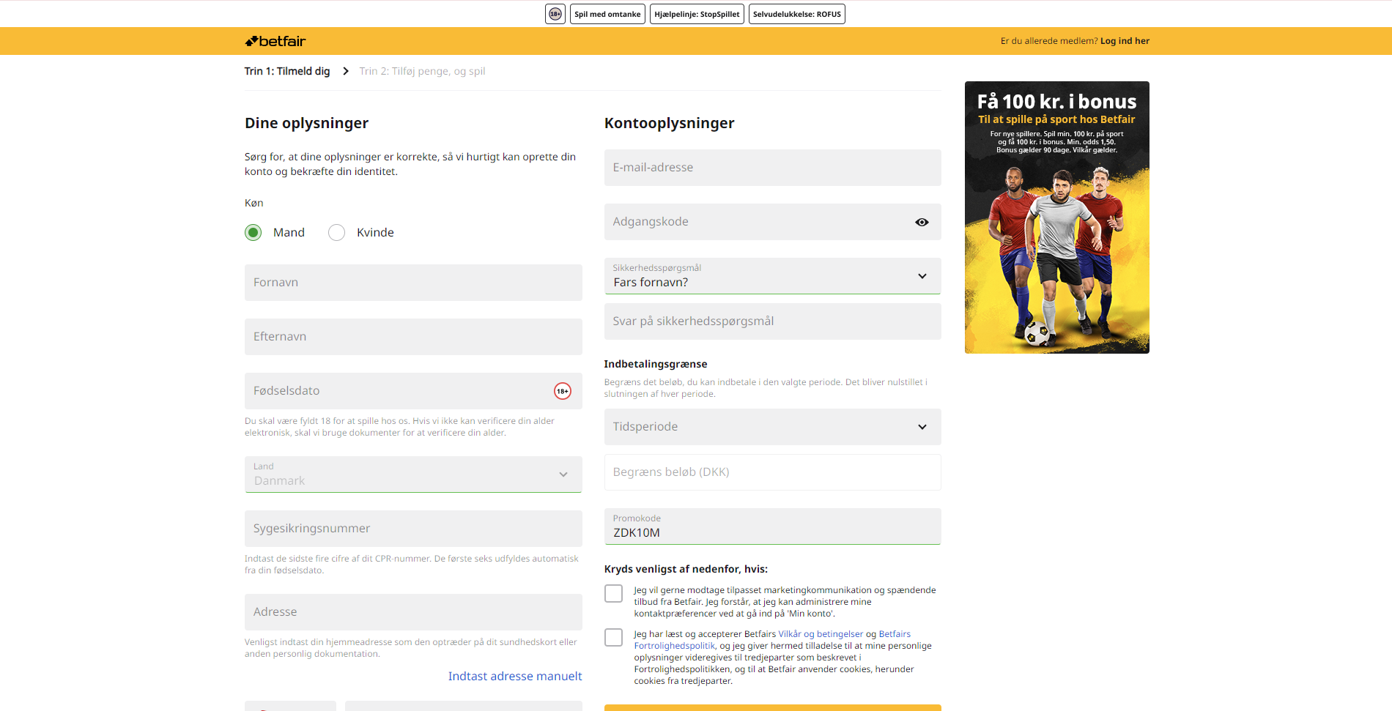Viewport: 1392px width, 711px height.
Task: Open Trin 1: Tilmeld dig step
Action: (287, 71)
